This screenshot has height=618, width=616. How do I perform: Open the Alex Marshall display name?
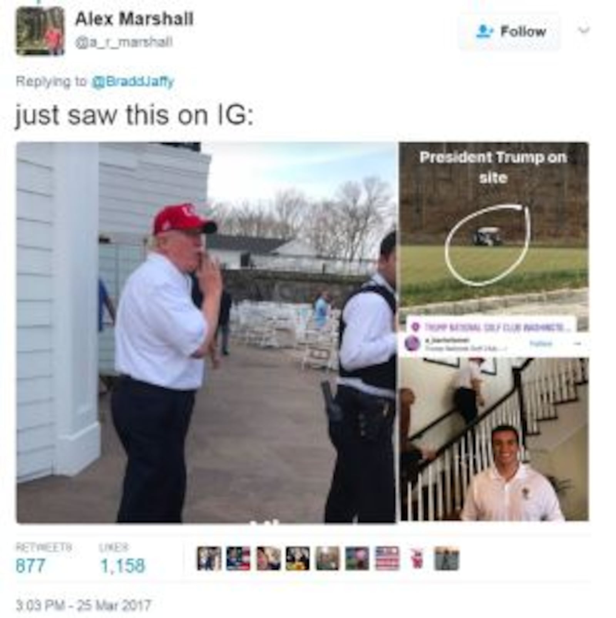134,19
